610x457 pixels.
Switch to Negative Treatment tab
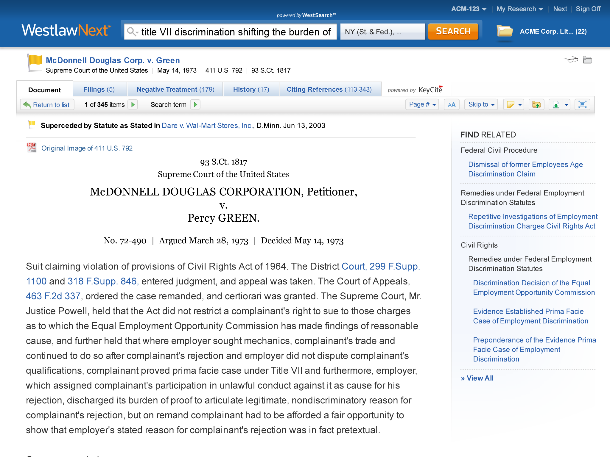(175, 90)
